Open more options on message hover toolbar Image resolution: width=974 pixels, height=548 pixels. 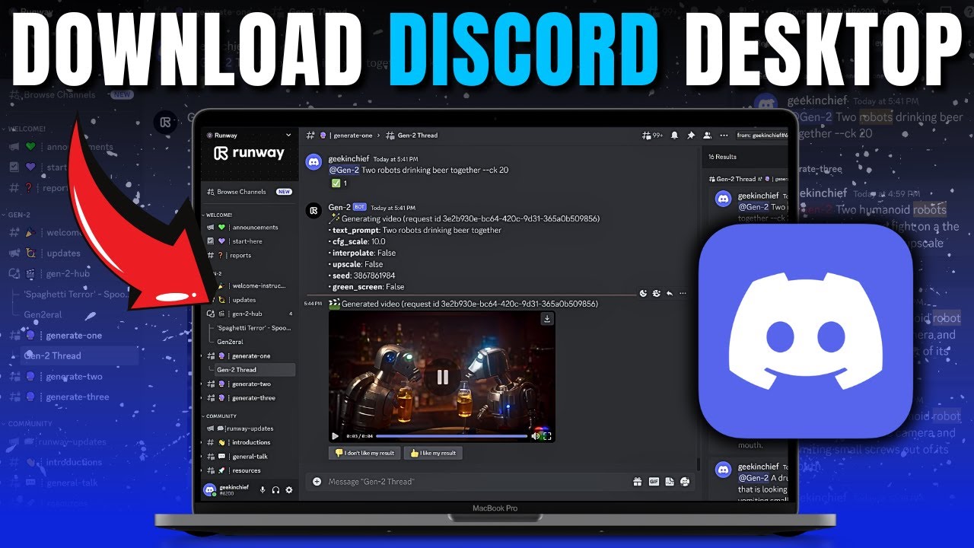(683, 293)
